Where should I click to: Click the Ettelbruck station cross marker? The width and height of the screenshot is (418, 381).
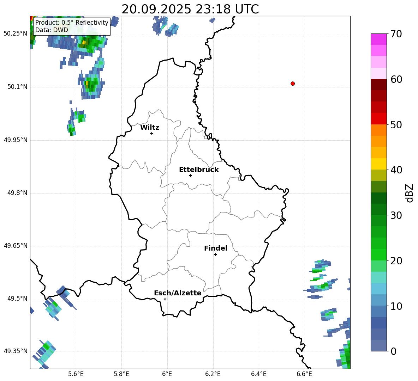[x=190, y=176]
